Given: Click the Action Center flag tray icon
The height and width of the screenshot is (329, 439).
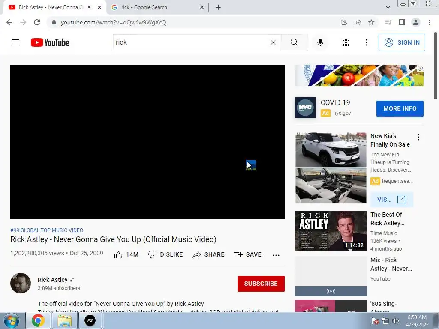Looking at the screenshot, I should [375, 321].
